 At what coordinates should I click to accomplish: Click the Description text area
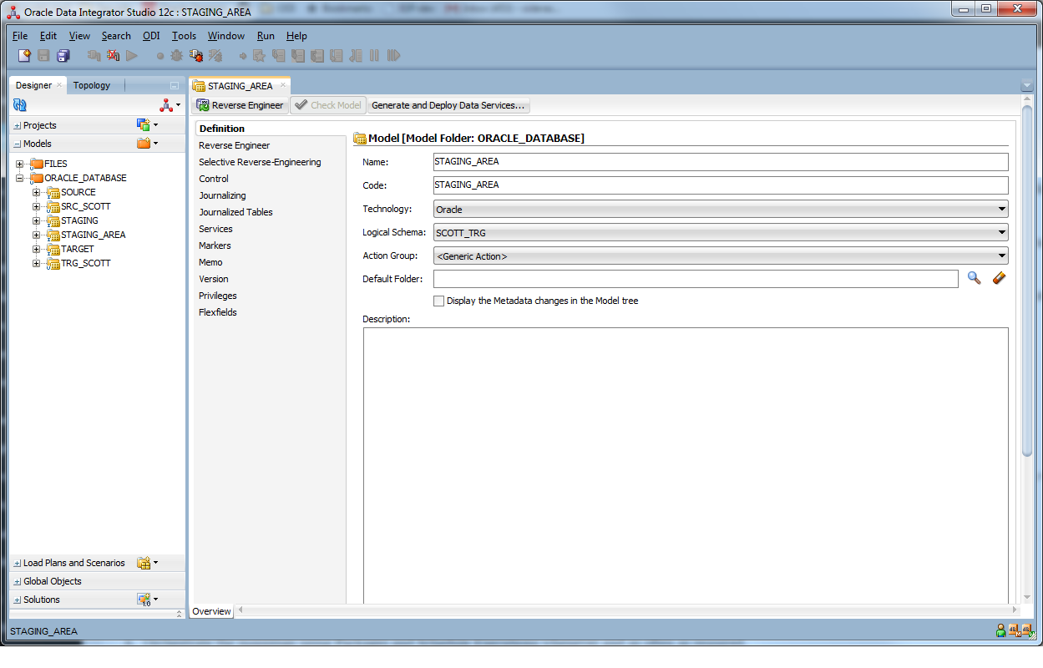tap(686, 464)
